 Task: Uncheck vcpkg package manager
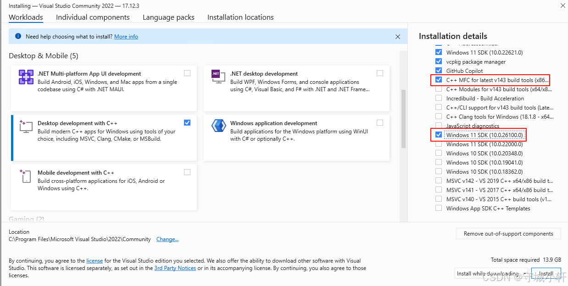tap(439, 61)
